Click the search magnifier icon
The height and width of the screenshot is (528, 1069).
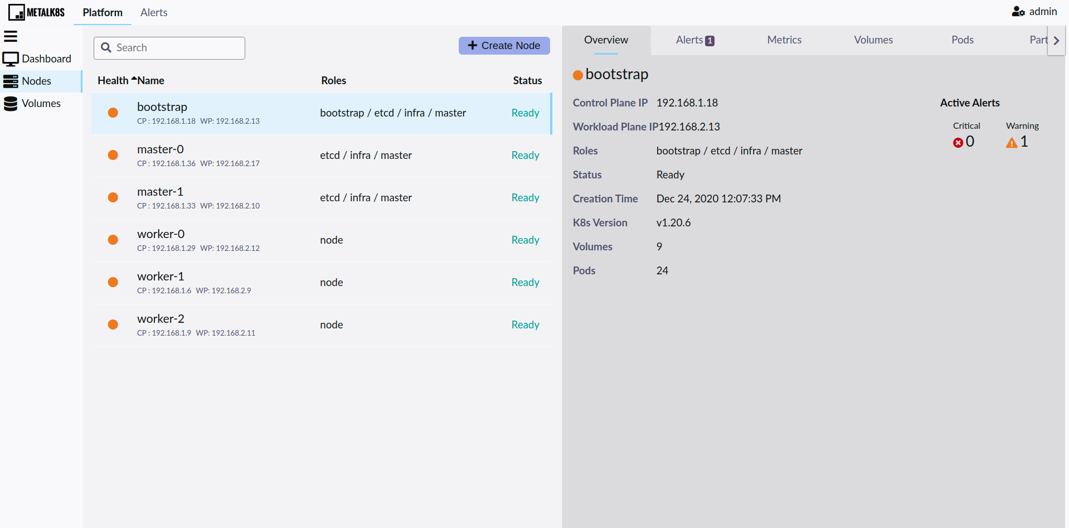(106, 48)
